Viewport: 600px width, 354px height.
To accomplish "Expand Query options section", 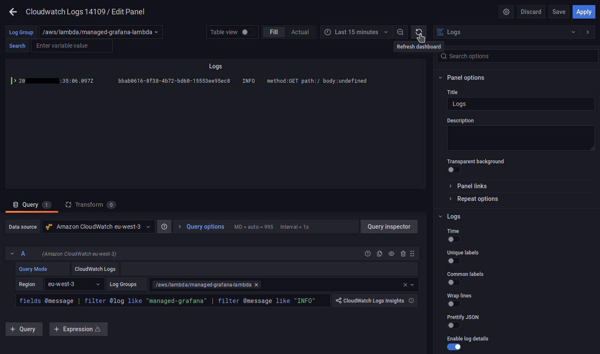I will click(x=205, y=227).
